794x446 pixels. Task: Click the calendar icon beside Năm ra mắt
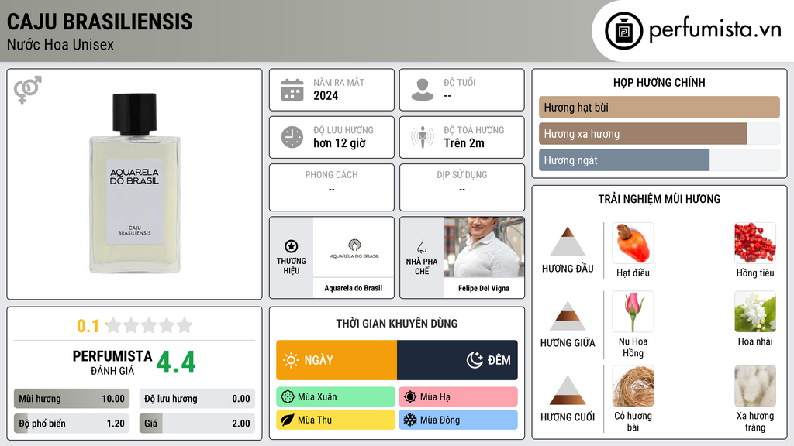292,90
